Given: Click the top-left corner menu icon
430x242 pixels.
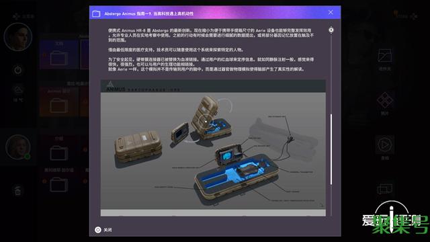Looking at the screenshot, I should coord(16,16).
